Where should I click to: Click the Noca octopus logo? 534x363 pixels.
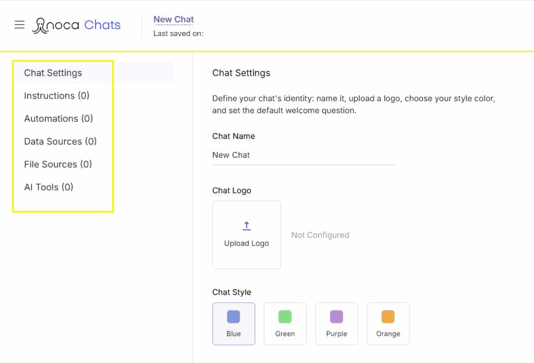point(40,26)
